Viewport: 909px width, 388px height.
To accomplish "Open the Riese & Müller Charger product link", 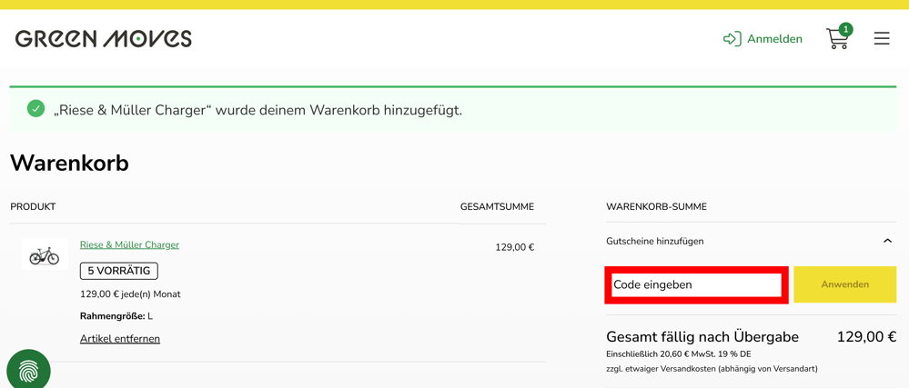I will (x=129, y=245).
